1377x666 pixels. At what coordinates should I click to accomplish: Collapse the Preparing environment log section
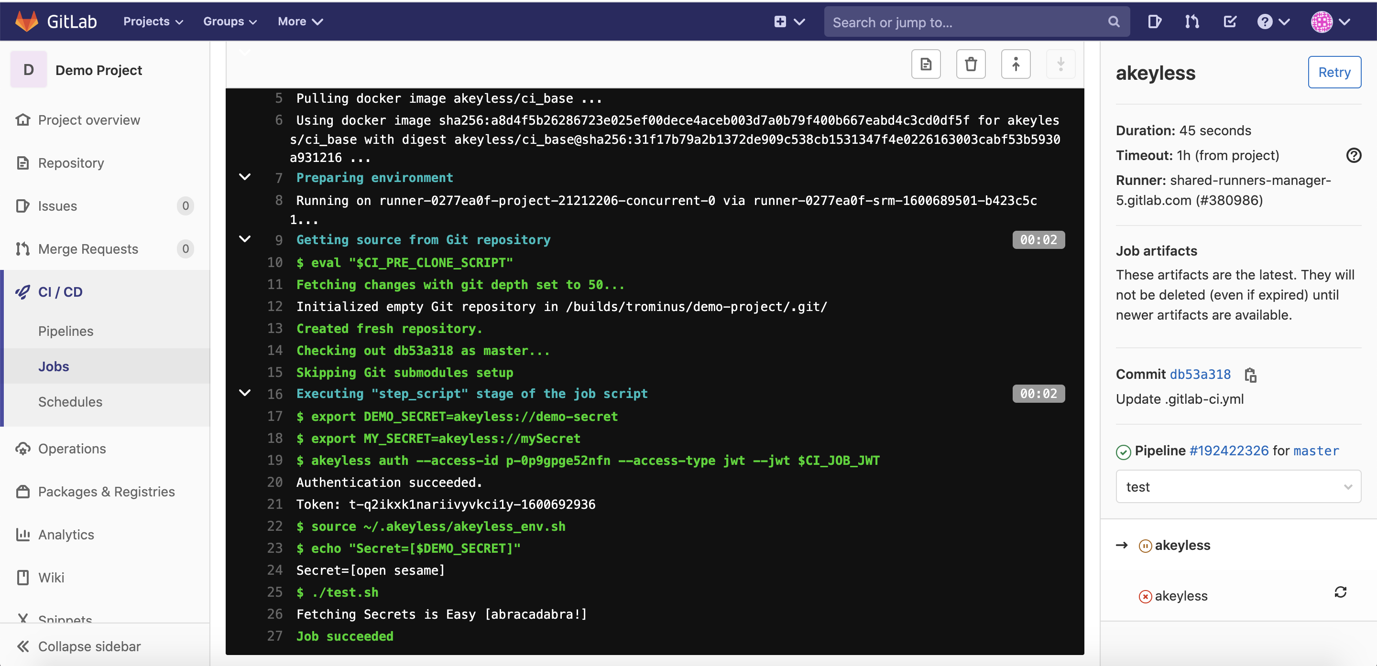(x=245, y=177)
